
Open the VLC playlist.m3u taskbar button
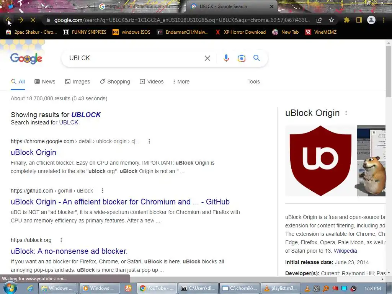tap(281, 288)
